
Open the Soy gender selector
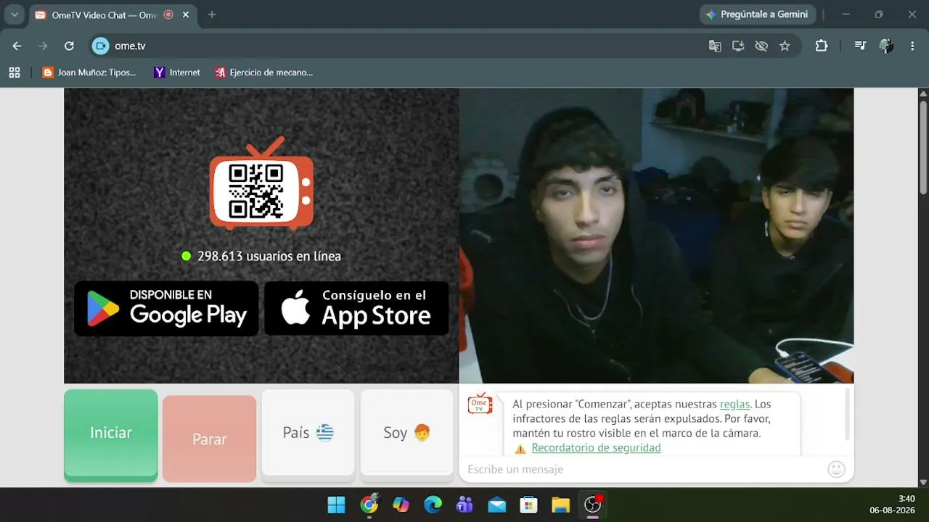coord(407,435)
